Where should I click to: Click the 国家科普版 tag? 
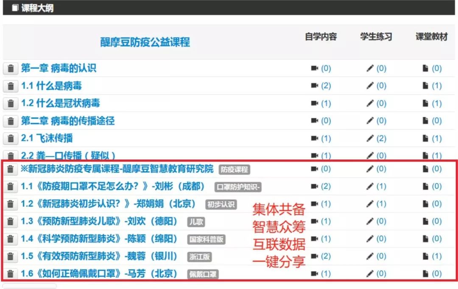tap(206, 239)
